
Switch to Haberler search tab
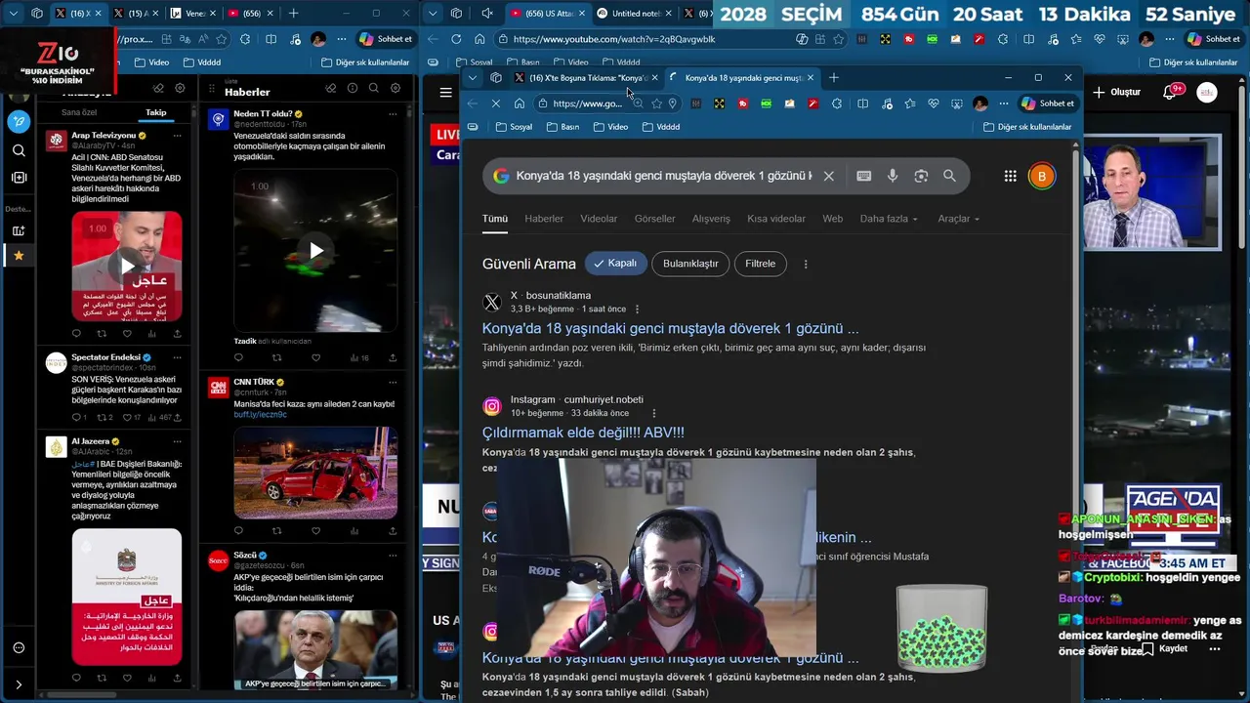tap(544, 219)
